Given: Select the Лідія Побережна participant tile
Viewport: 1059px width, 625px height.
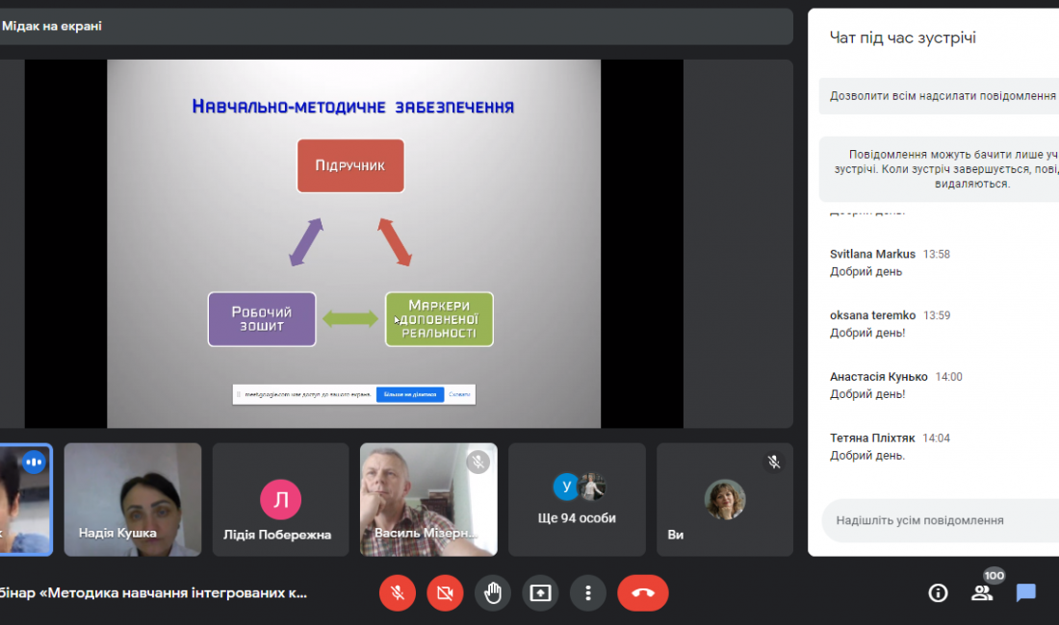Looking at the screenshot, I should [280, 499].
